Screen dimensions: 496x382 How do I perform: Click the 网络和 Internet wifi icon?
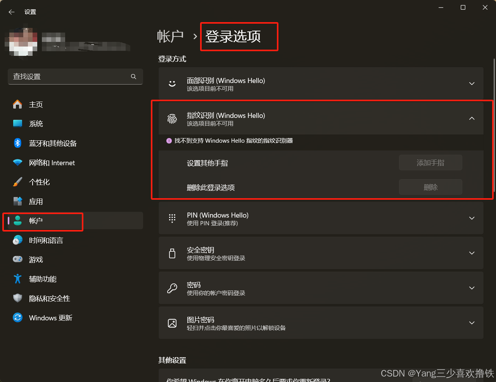[x=17, y=162]
